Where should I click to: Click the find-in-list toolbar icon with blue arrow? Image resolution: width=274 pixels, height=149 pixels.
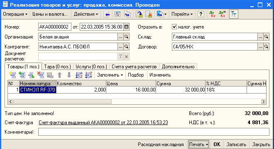tap(106, 14)
